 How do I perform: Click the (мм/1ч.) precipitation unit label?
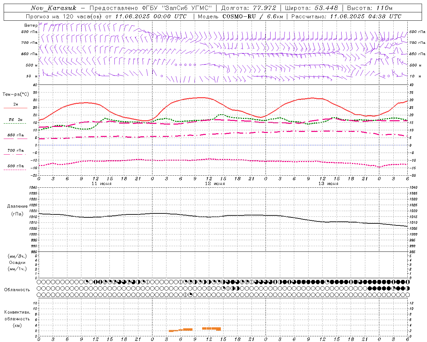point(17,269)
